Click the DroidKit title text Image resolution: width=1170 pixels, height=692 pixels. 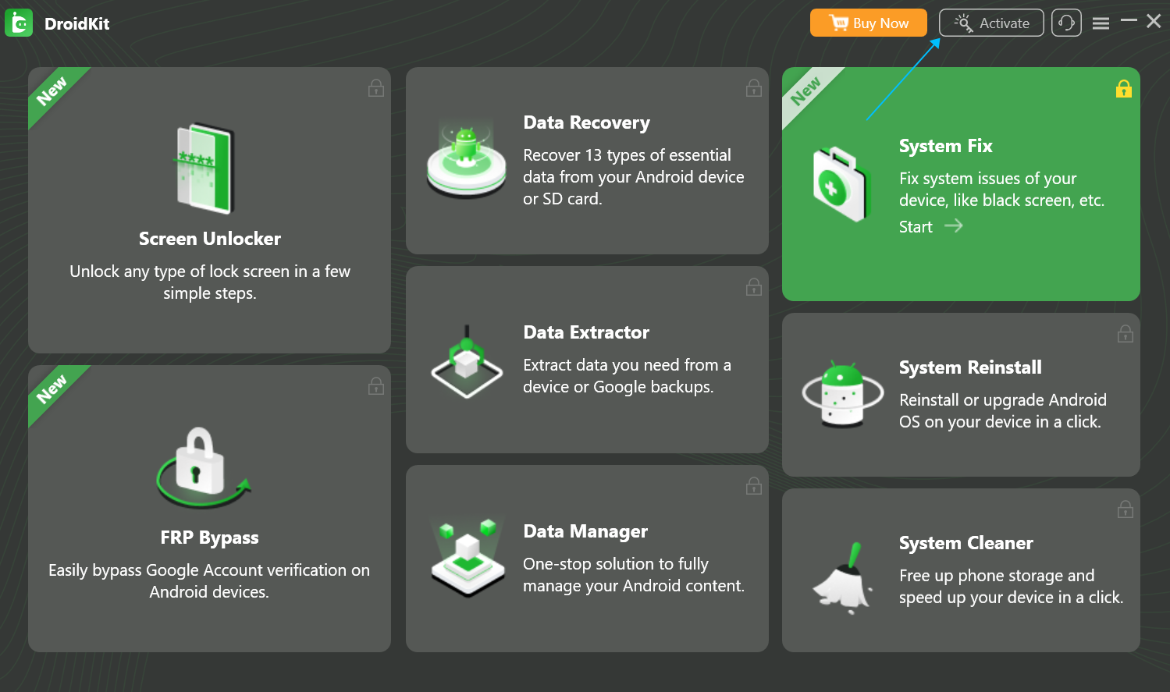point(77,24)
